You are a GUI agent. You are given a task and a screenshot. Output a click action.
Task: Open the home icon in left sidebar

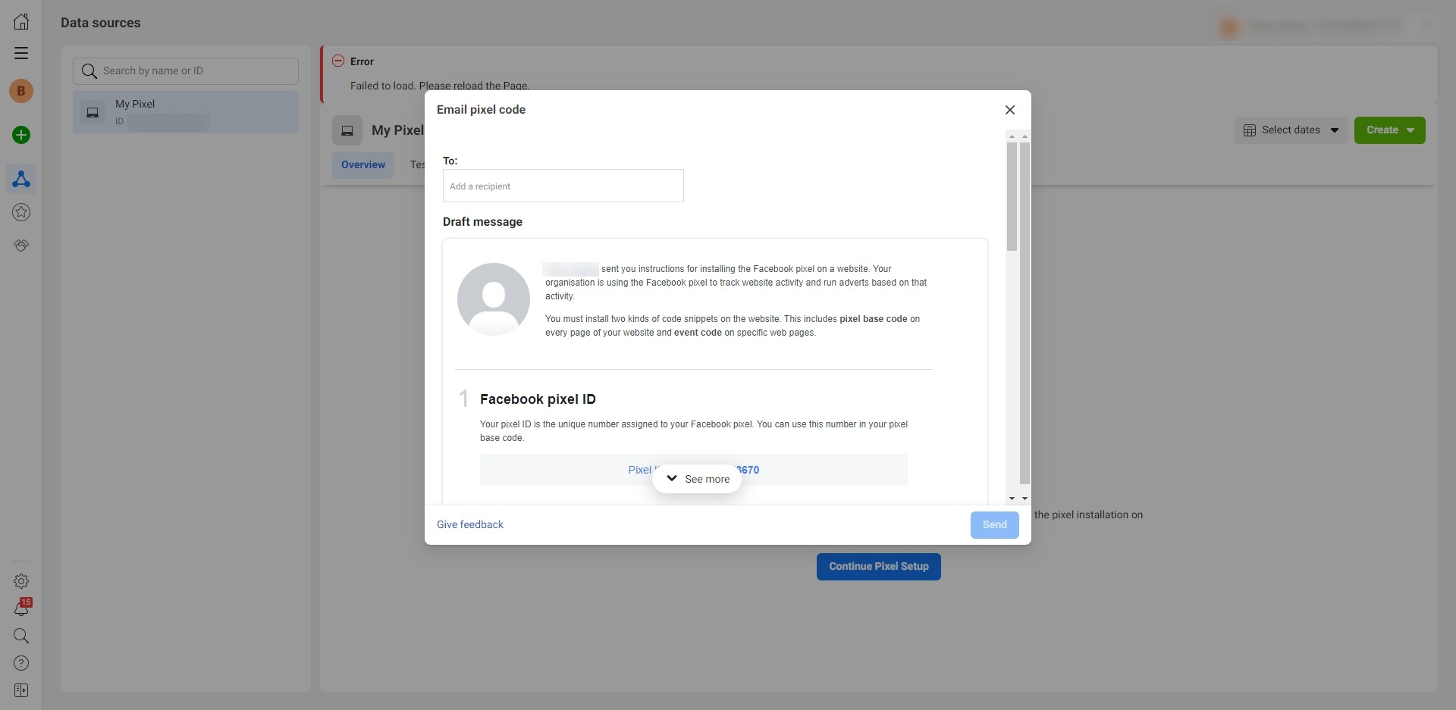coord(21,21)
